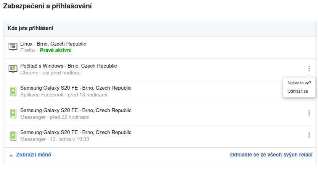Click "Odhlaste se ze všech svých relací"

[x=271, y=155]
